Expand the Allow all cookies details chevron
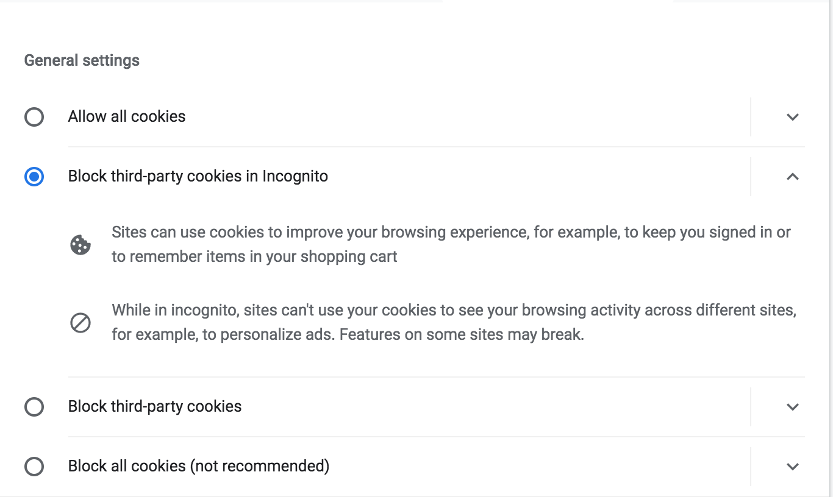 point(793,117)
